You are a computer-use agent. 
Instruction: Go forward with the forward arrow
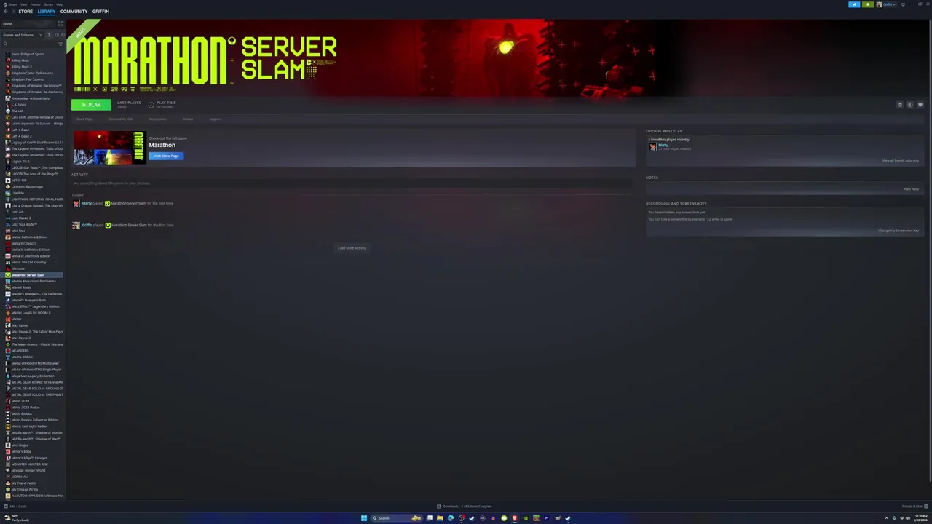coord(13,12)
